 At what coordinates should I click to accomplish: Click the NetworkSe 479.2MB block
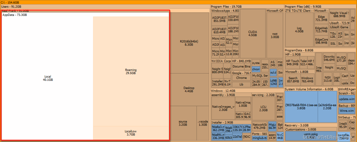[x=259, y=126]
